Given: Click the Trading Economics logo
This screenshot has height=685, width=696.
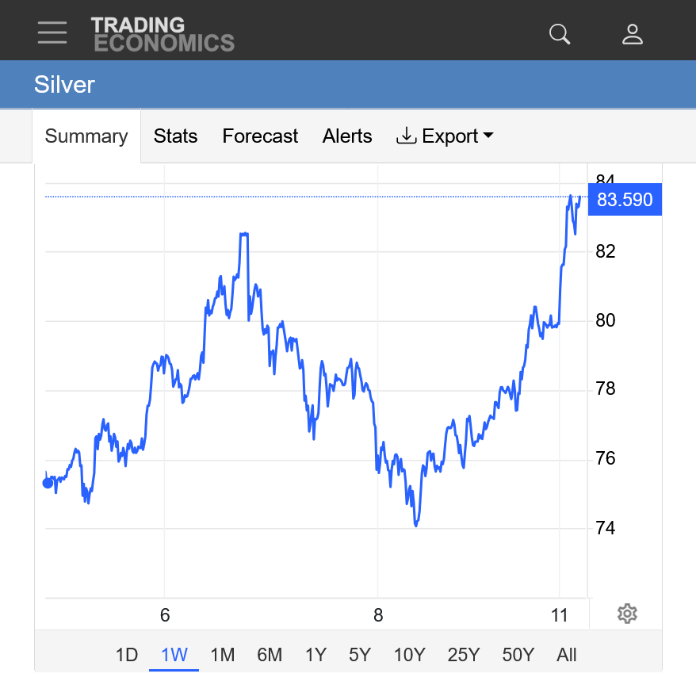Looking at the screenshot, I should tap(163, 34).
